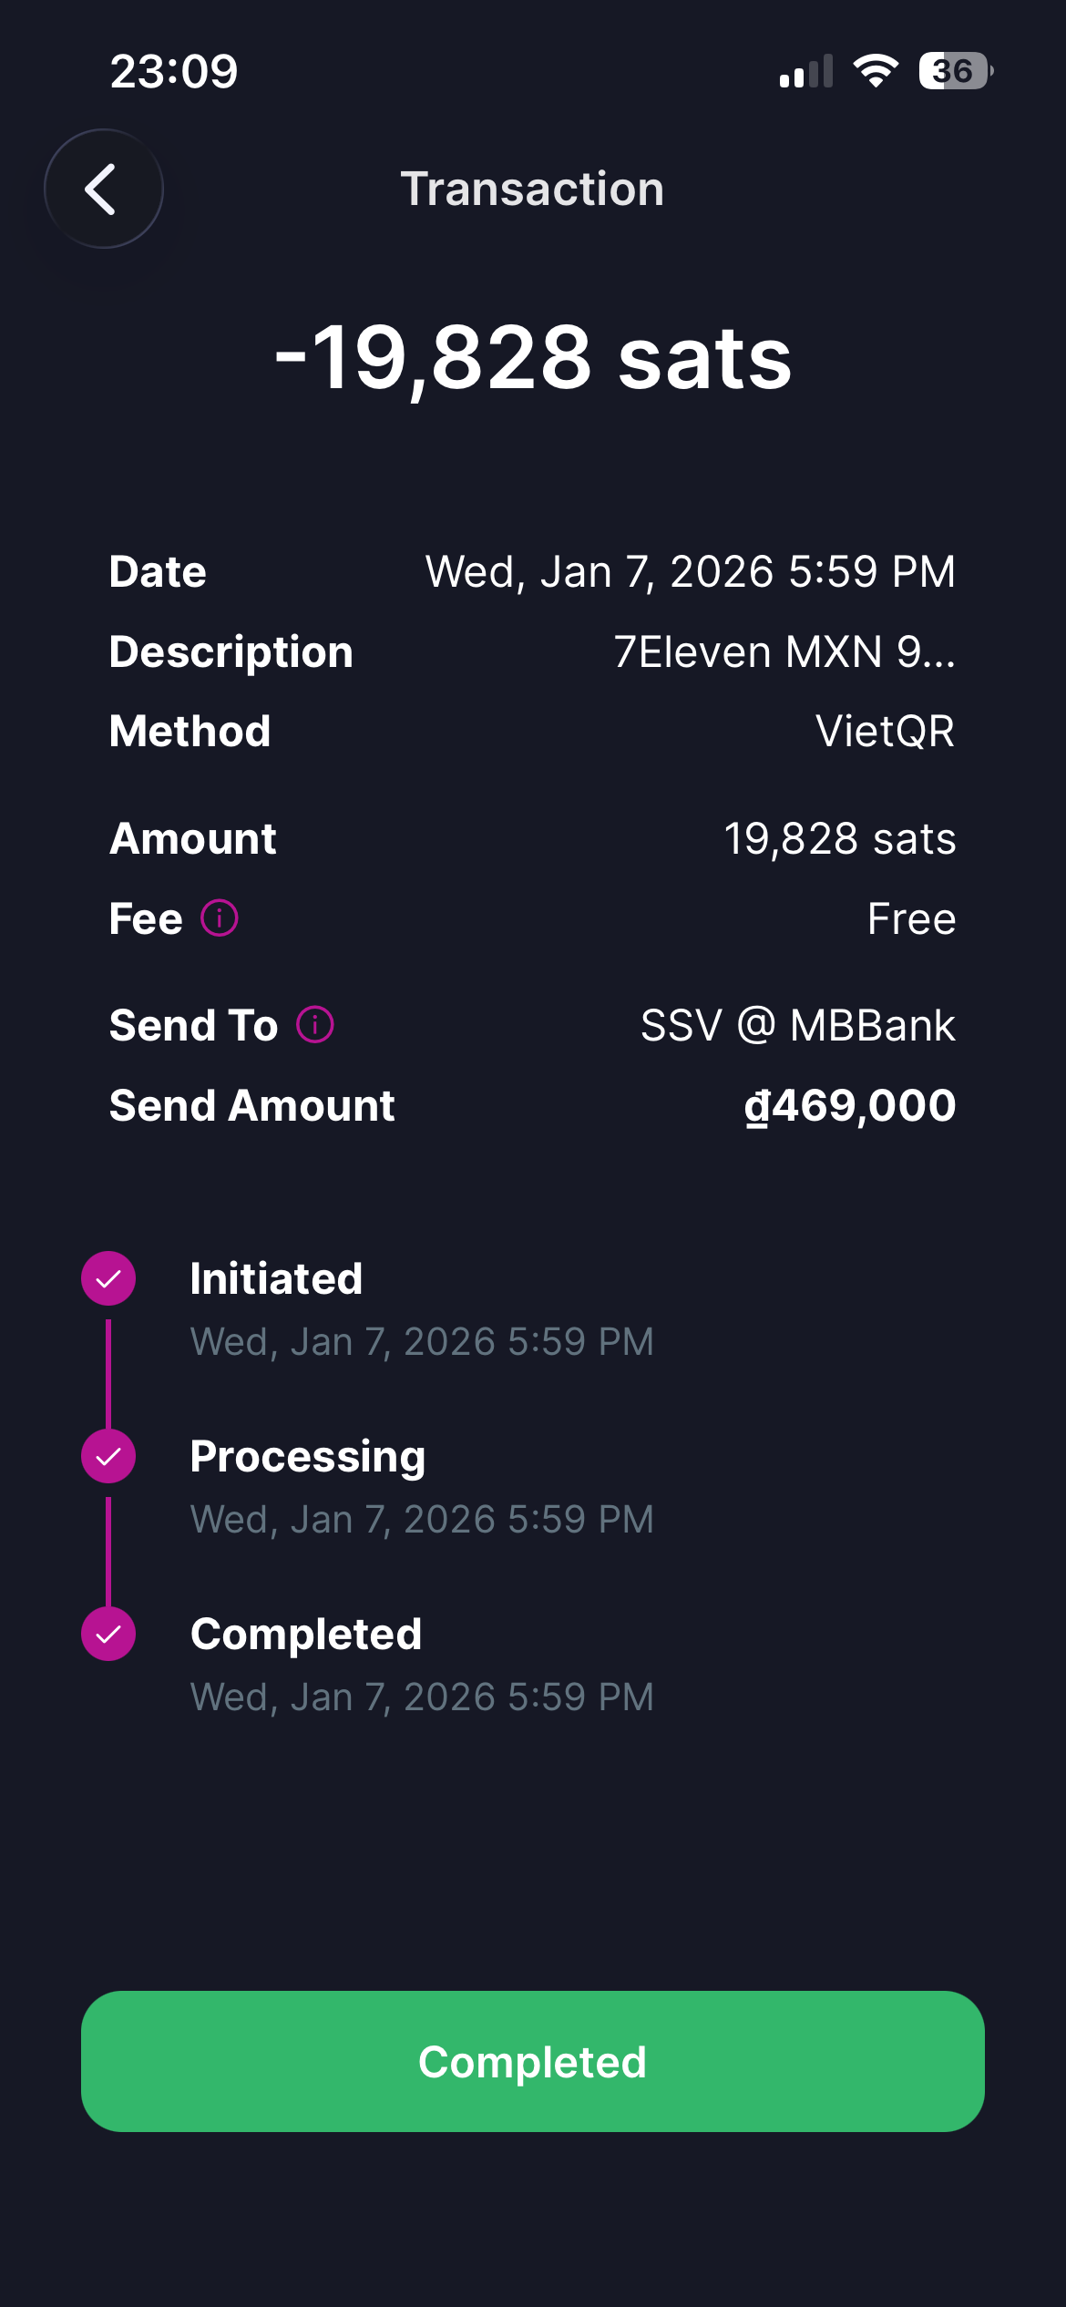Tap the Completed step checkmark icon
This screenshot has height=2307, width=1066.
tap(108, 1634)
